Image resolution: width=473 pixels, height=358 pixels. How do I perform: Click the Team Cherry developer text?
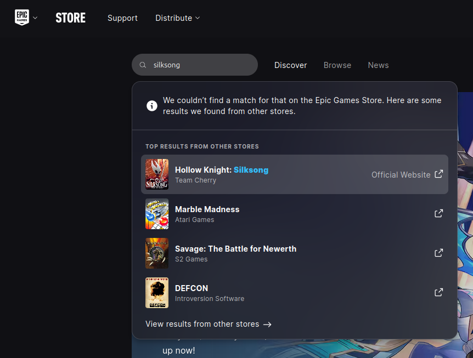click(x=195, y=180)
